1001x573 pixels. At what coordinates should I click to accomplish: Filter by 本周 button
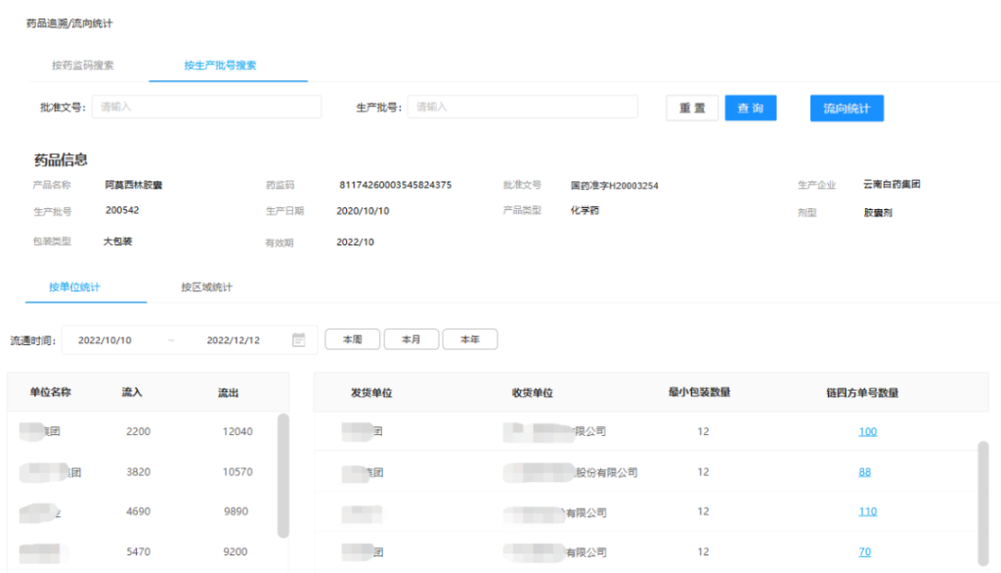(352, 339)
